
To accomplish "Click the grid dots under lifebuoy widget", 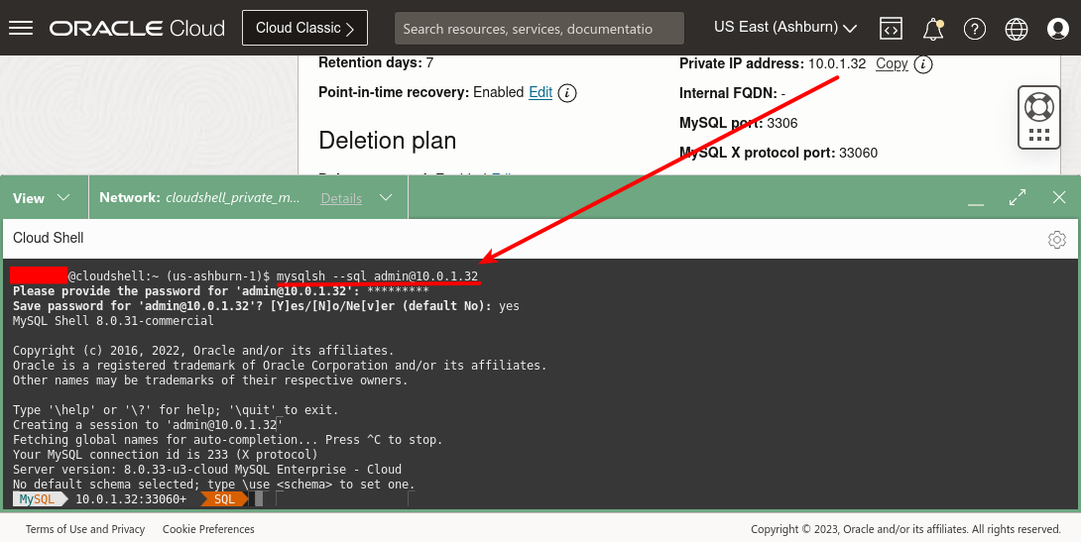I will [x=1039, y=135].
